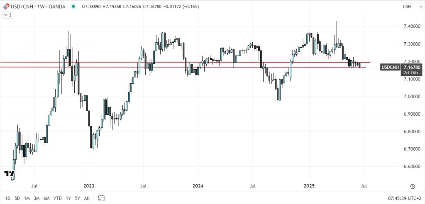Click the USD/CNH · 1W · OANDA title
The width and height of the screenshot is (425, 204).
point(39,7)
